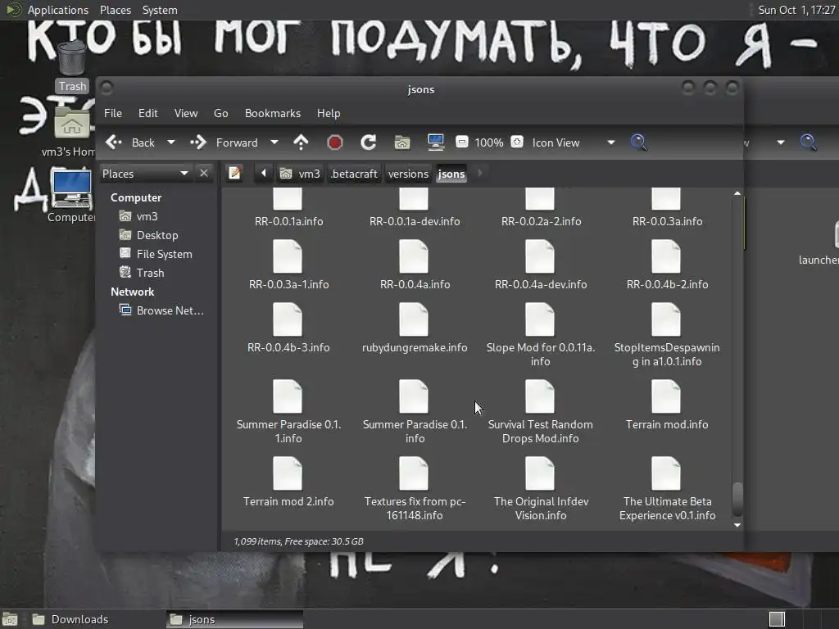Select the RR-0.0.4b-2.info file icon
The image size is (839, 629).
pyautogui.click(x=667, y=256)
